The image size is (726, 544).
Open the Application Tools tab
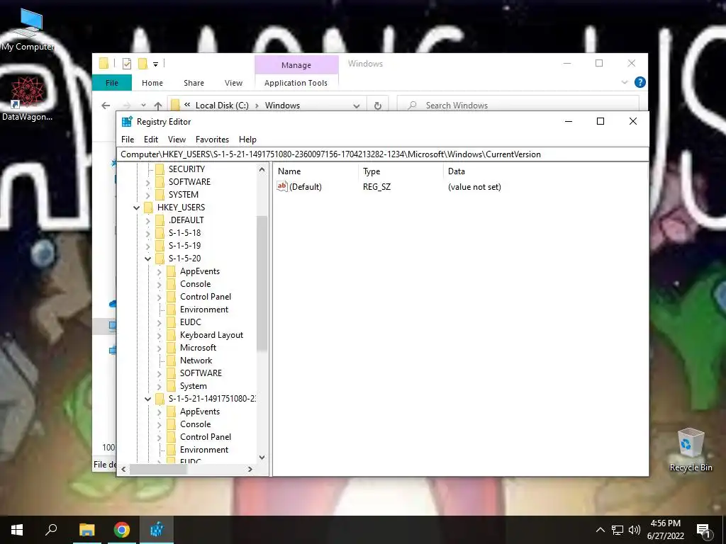(x=296, y=83)
